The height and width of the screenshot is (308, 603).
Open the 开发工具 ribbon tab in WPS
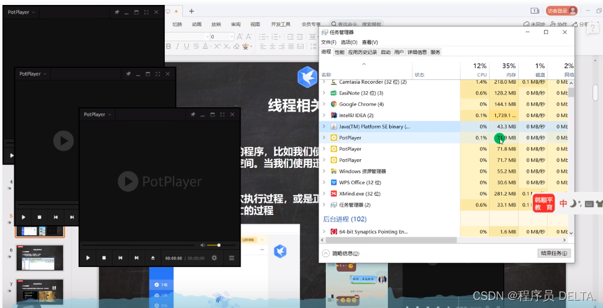281,24
